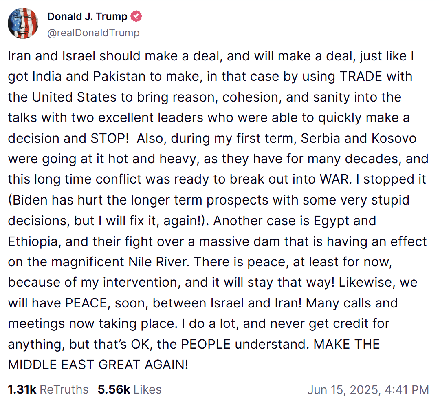Click Egypt and in post text
The height and width of the screenshot is (407, 440).
(345, 221)
